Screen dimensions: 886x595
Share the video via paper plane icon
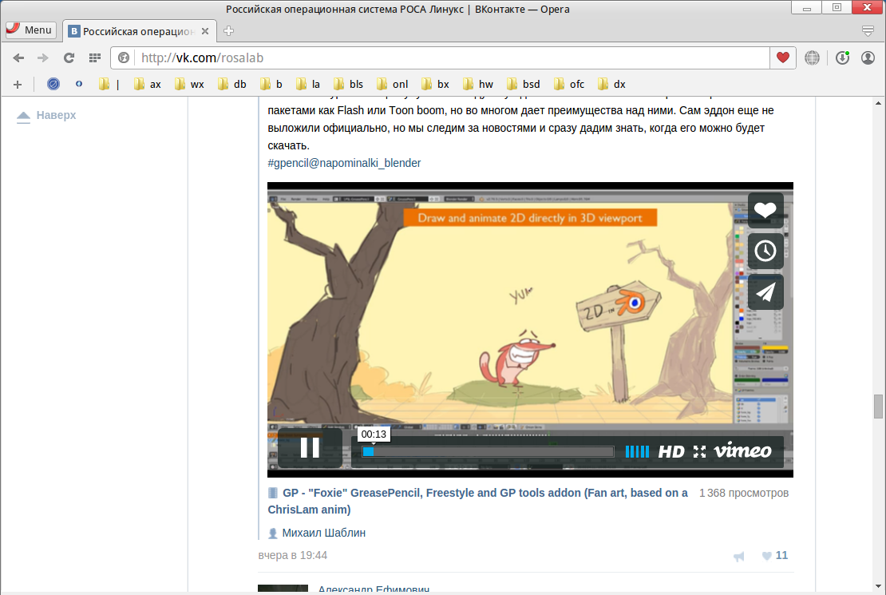pyautogui.click(x=765, y=292)
